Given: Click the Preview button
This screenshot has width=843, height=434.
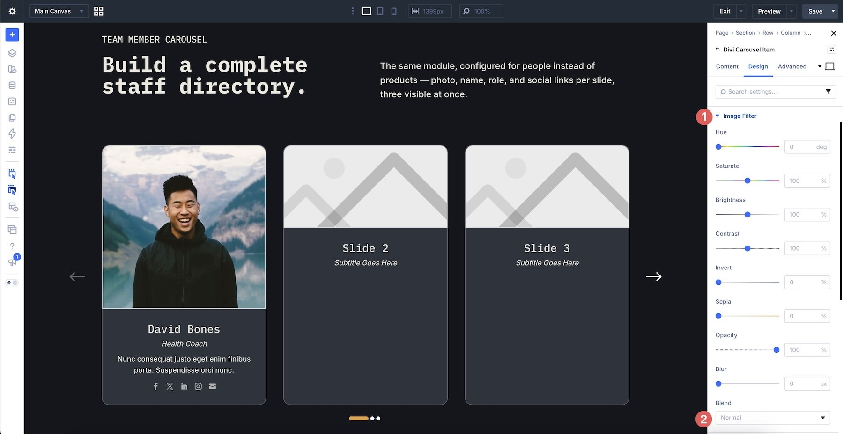Looking at the screenshot, I should point(769,11).
